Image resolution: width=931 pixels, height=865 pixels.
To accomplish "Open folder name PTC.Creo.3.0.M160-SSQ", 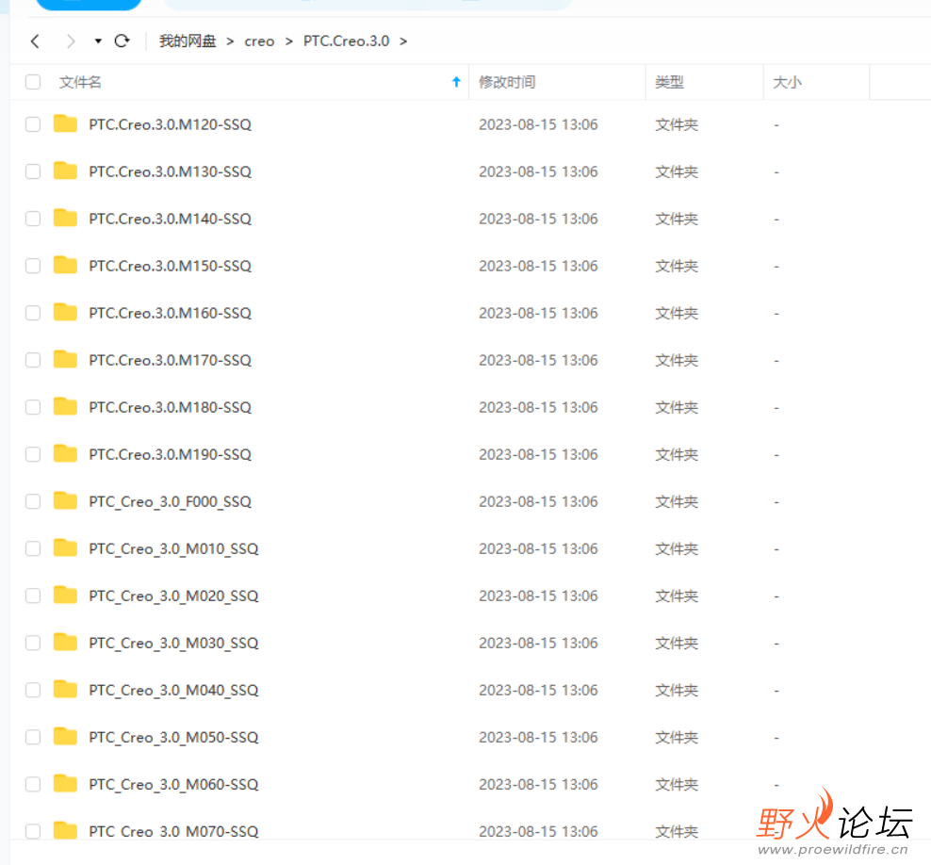I will (171, 313).
